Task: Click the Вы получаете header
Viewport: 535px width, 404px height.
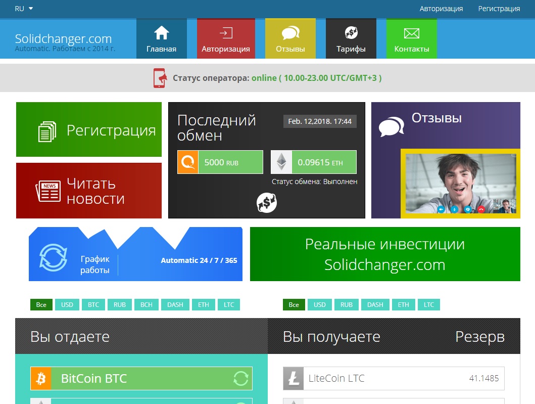Action: (331, 337)
